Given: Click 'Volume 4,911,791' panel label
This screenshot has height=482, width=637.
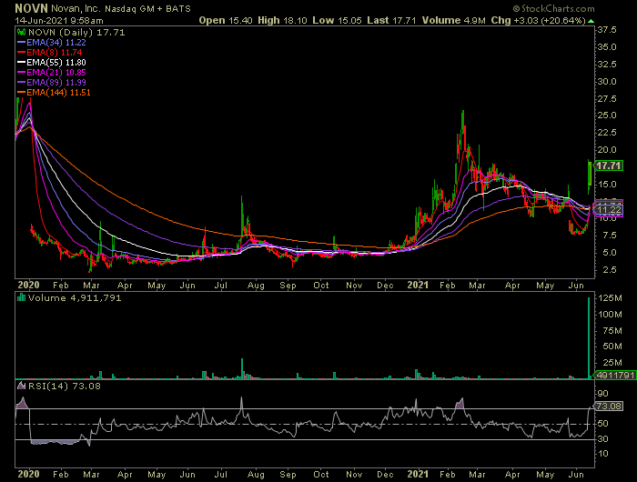Looking at the screenshot, I should pos(75,298).
